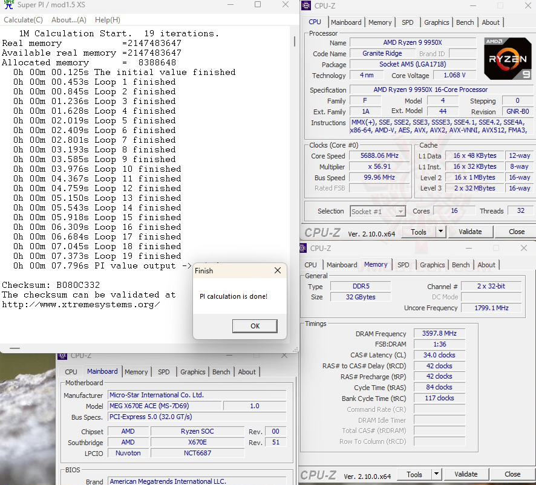536x485 pixels.
Task: Select CPU tab in the Mainboard CPU-Z window
Action: pyautogui.click(x=71, y=372)
